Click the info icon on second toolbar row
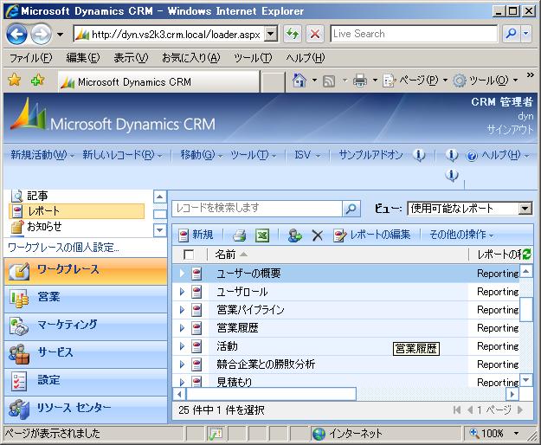This screenshot has width=541, height=445. click(x=451, y=175)
